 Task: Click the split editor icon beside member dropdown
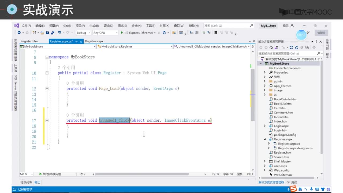pos(253,46)
